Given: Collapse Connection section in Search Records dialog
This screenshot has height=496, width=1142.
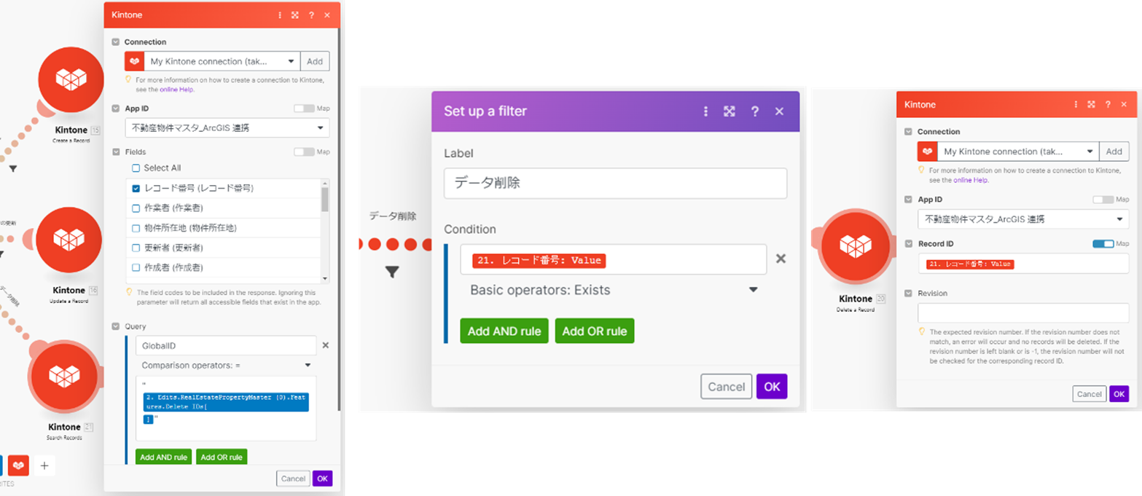Looking at the screenshot, I should (115, 42).
